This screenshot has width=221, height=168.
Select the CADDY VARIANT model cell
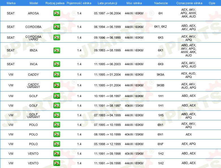click(x=33, y=86)
